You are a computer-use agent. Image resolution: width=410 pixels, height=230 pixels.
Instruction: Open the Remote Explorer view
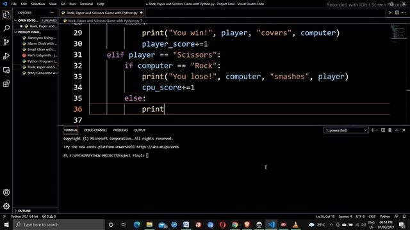[6, 70]
